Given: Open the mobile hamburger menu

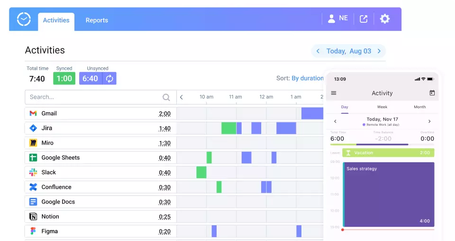Looking at the screenshot, I should pos(334,93).
